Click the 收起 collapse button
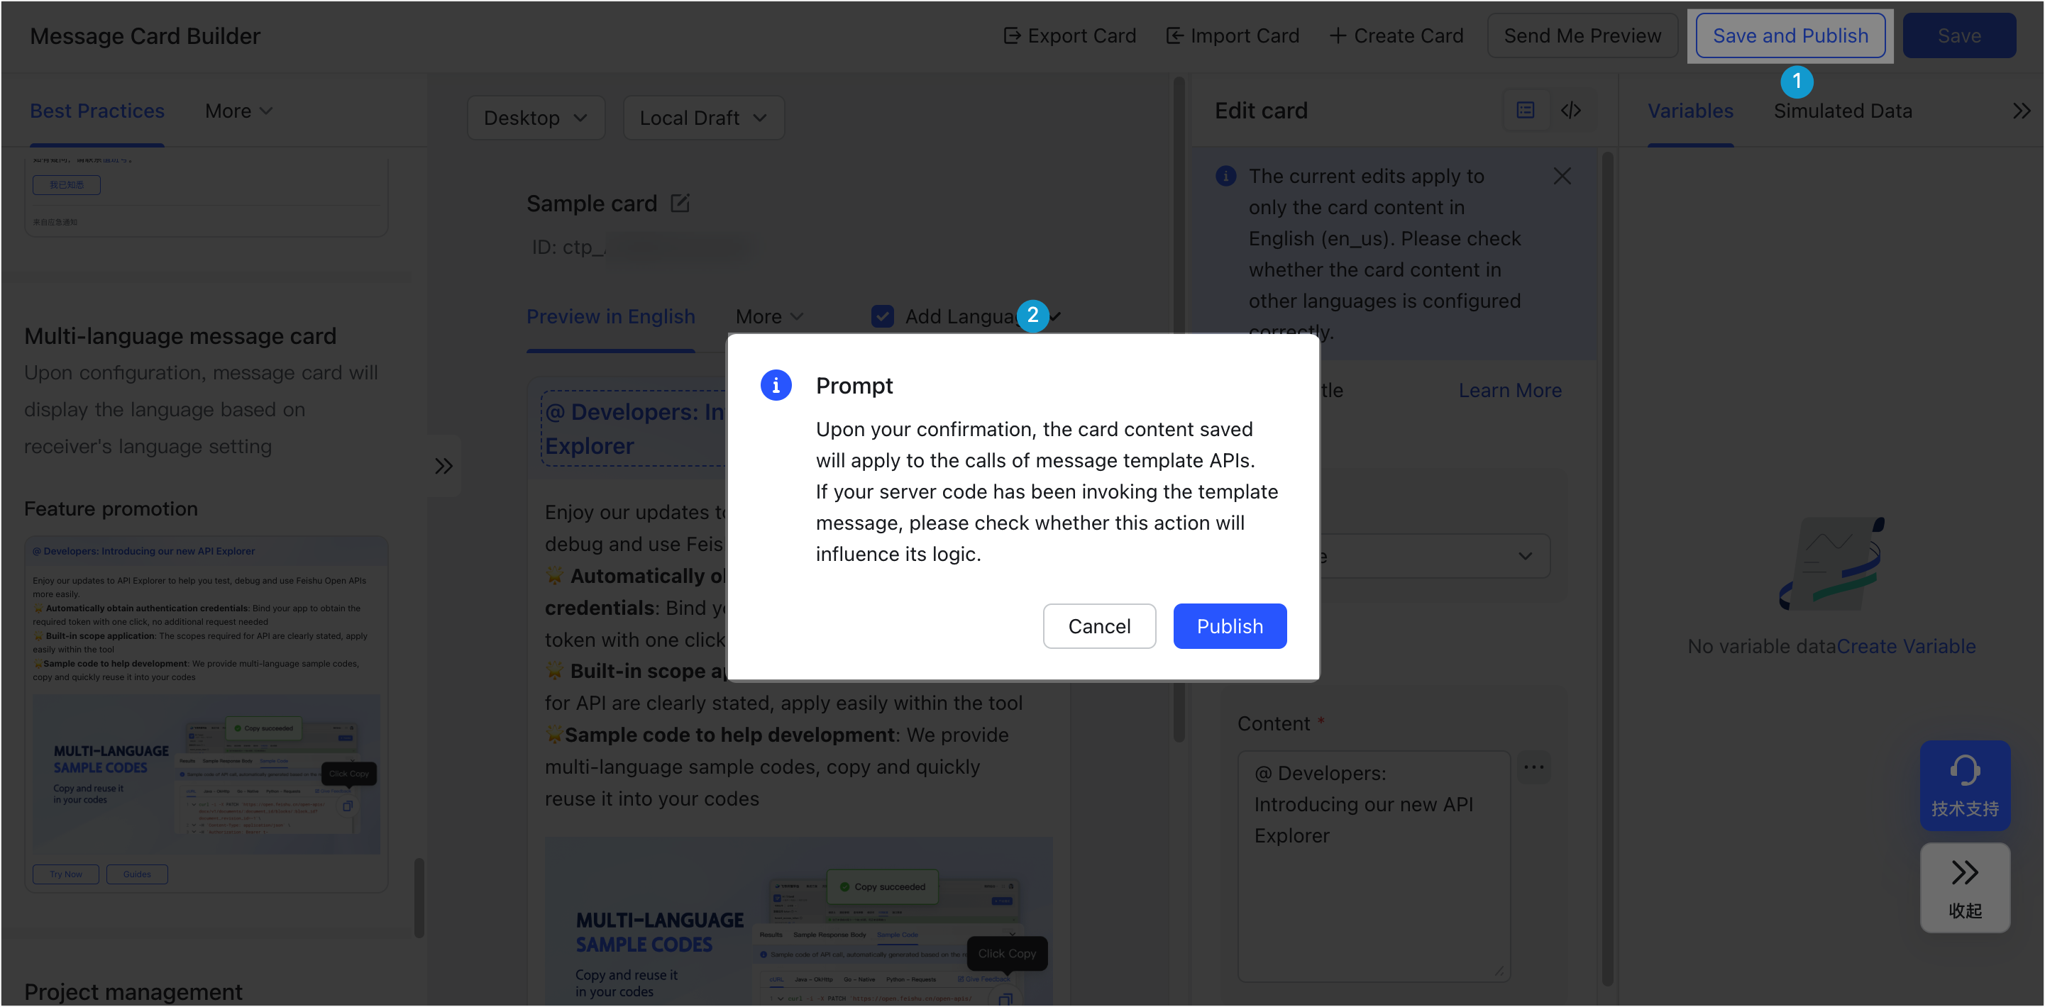 click(x=1964, y=887)
